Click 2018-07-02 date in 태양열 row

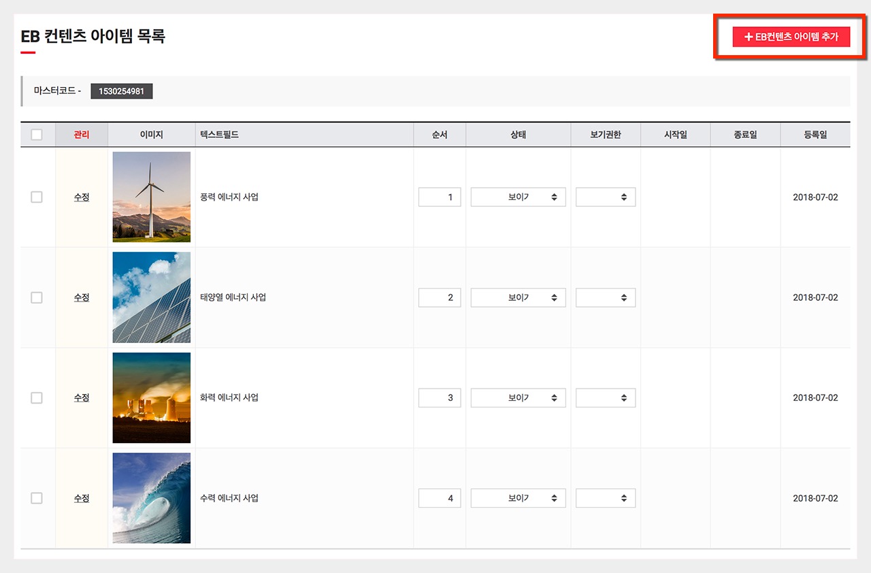[x=815, y=297]
